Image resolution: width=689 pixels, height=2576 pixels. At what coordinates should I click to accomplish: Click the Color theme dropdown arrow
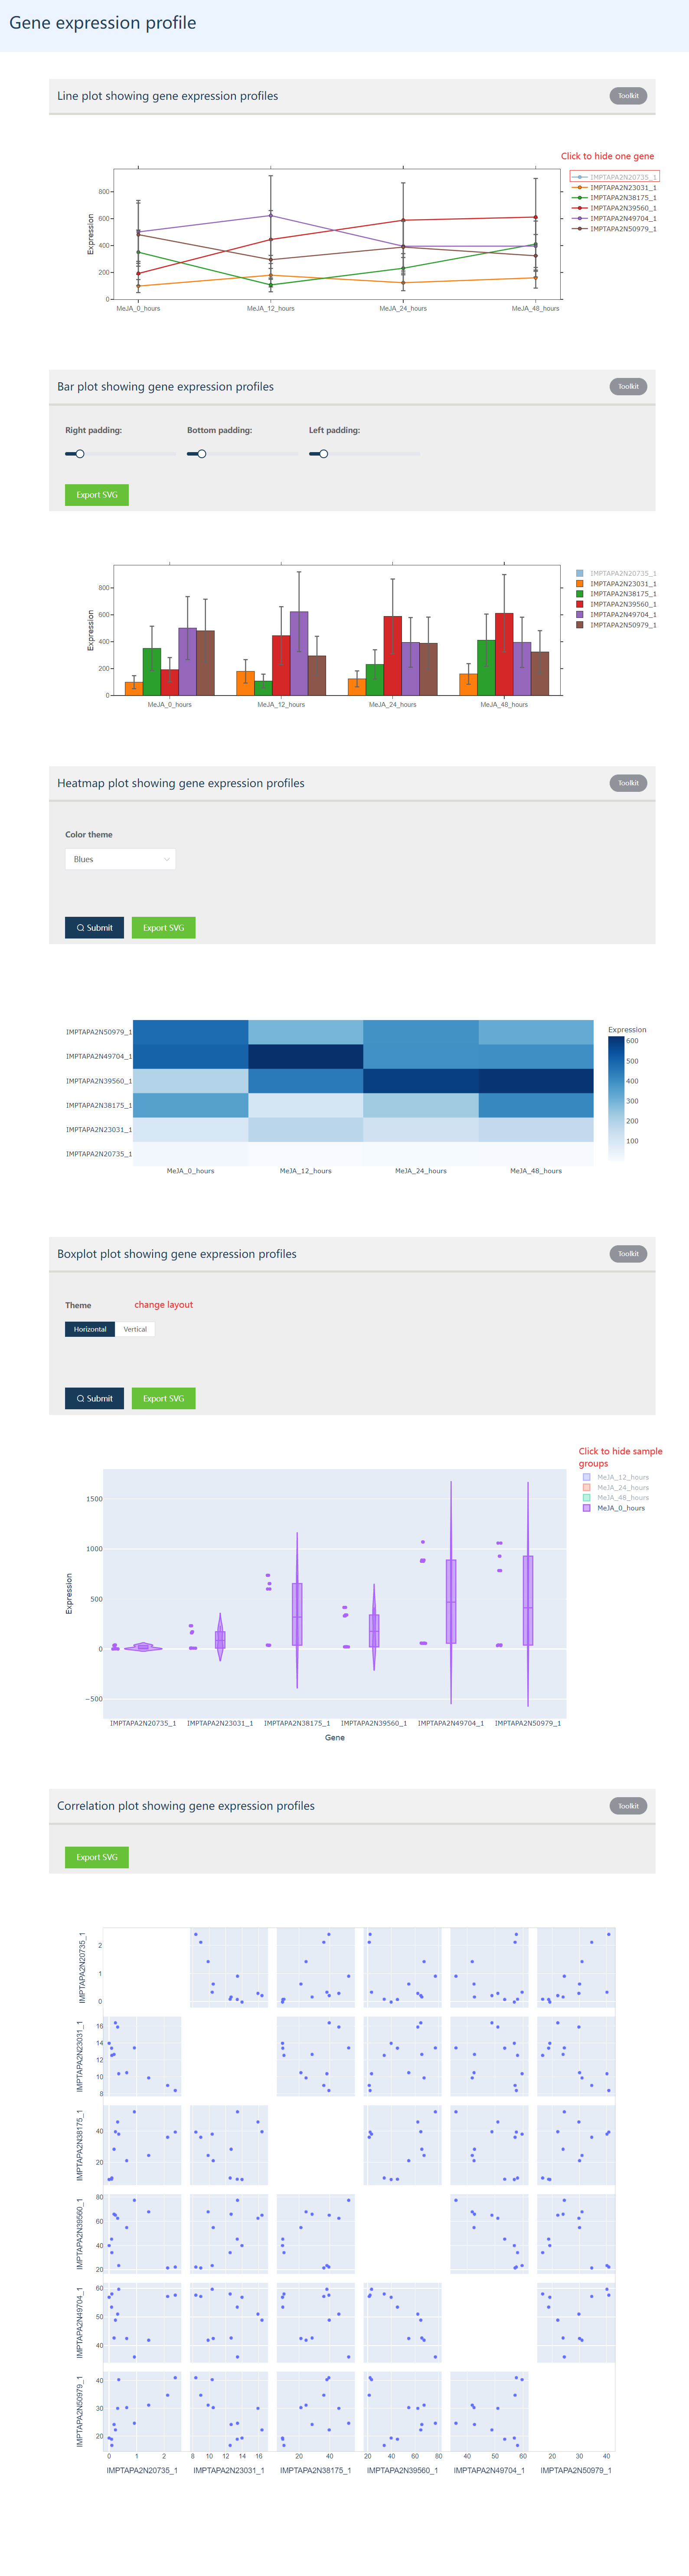pos(166,859)
